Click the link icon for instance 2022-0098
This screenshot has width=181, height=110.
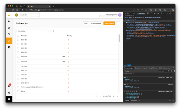63,57
